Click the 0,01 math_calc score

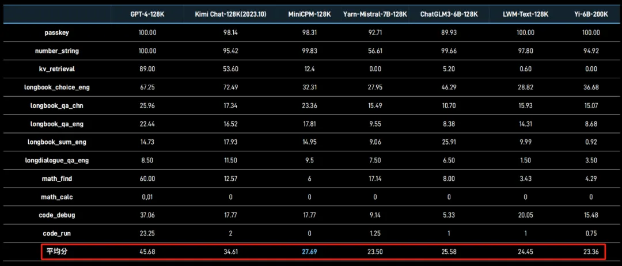coord(147,197)
